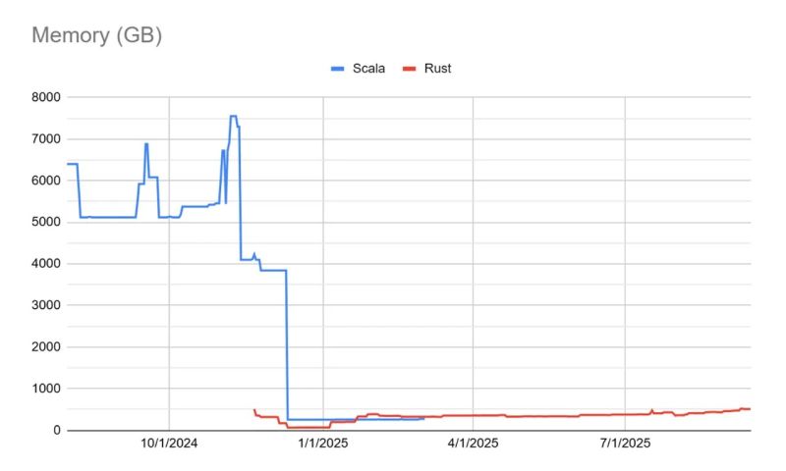Screen dimensions: 786x471
Task: Select the 6000 y-axis label
Action: click(x=44, y=181)
